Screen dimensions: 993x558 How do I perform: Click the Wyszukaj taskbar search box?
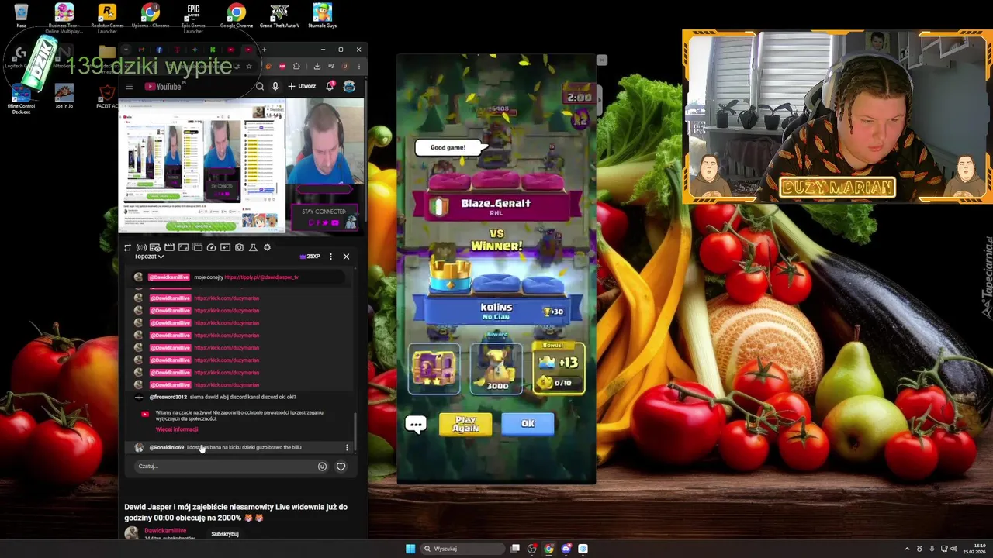coord(462,549)
